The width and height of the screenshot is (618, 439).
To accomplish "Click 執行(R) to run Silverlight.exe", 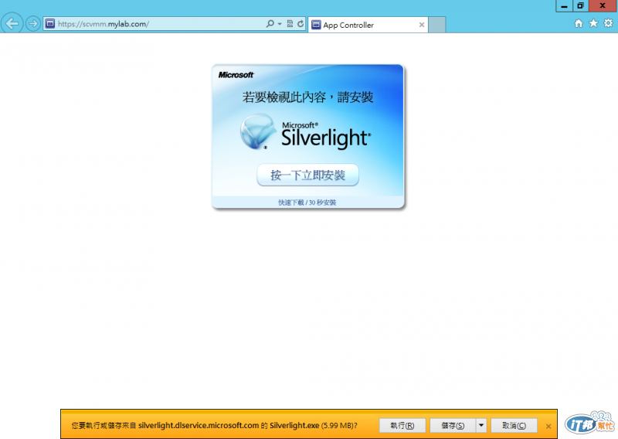I will pyautogui.click(x=402, y=426).
